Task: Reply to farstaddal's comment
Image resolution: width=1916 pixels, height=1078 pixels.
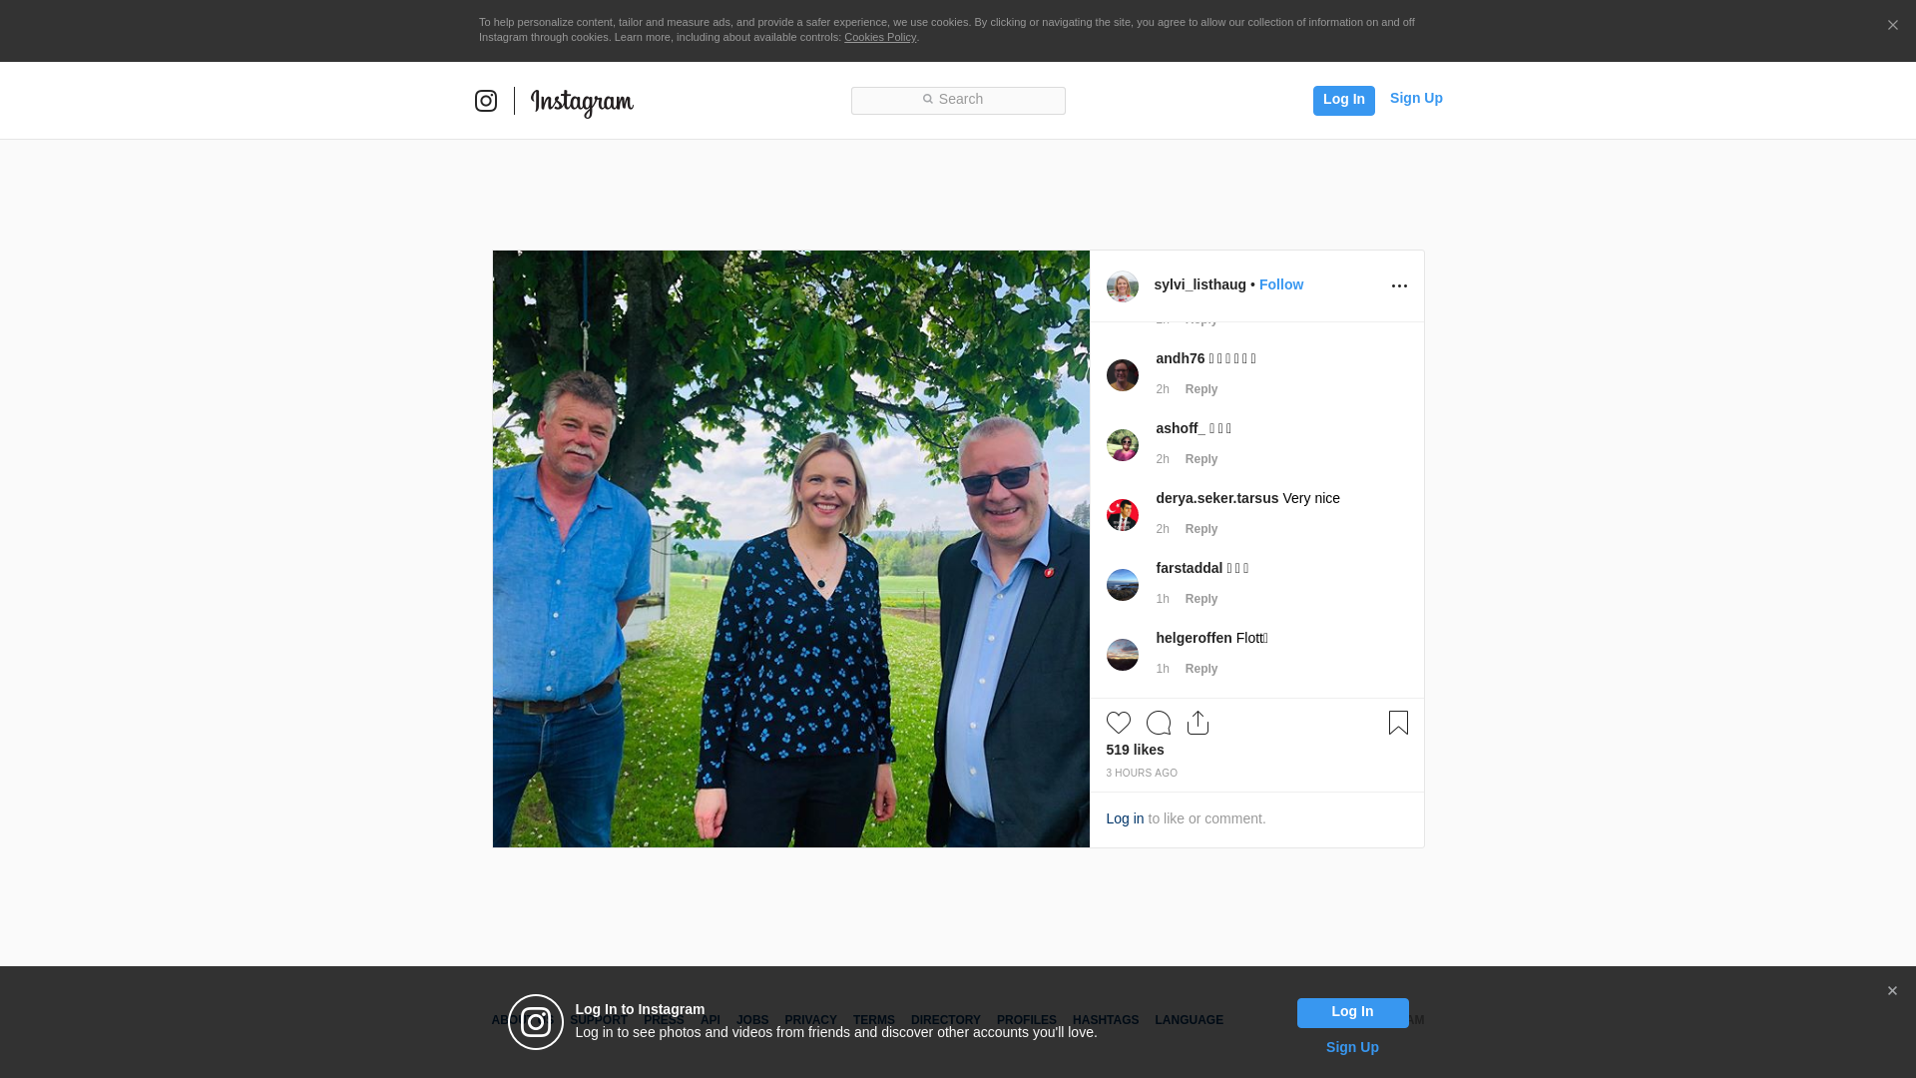Action: (x=1201, y=599)
